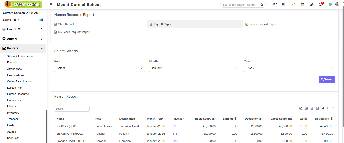
Task: Click the search magnifier icon in top bar
Action: click(262, 5)
